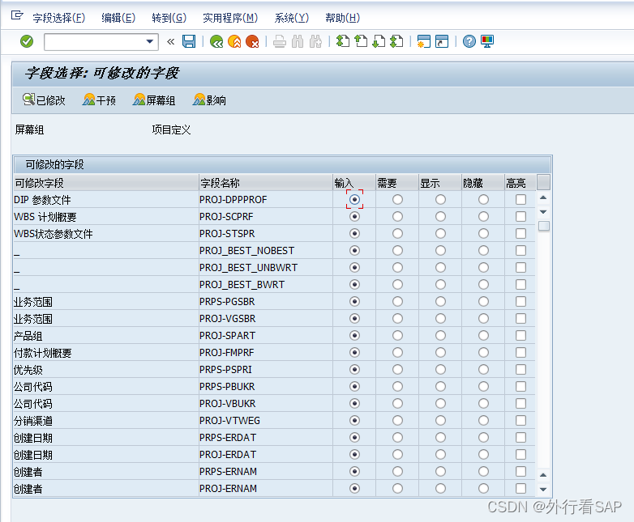Click the Print icon
Screen dimensions: 634x522
click(x=280, y=41)
